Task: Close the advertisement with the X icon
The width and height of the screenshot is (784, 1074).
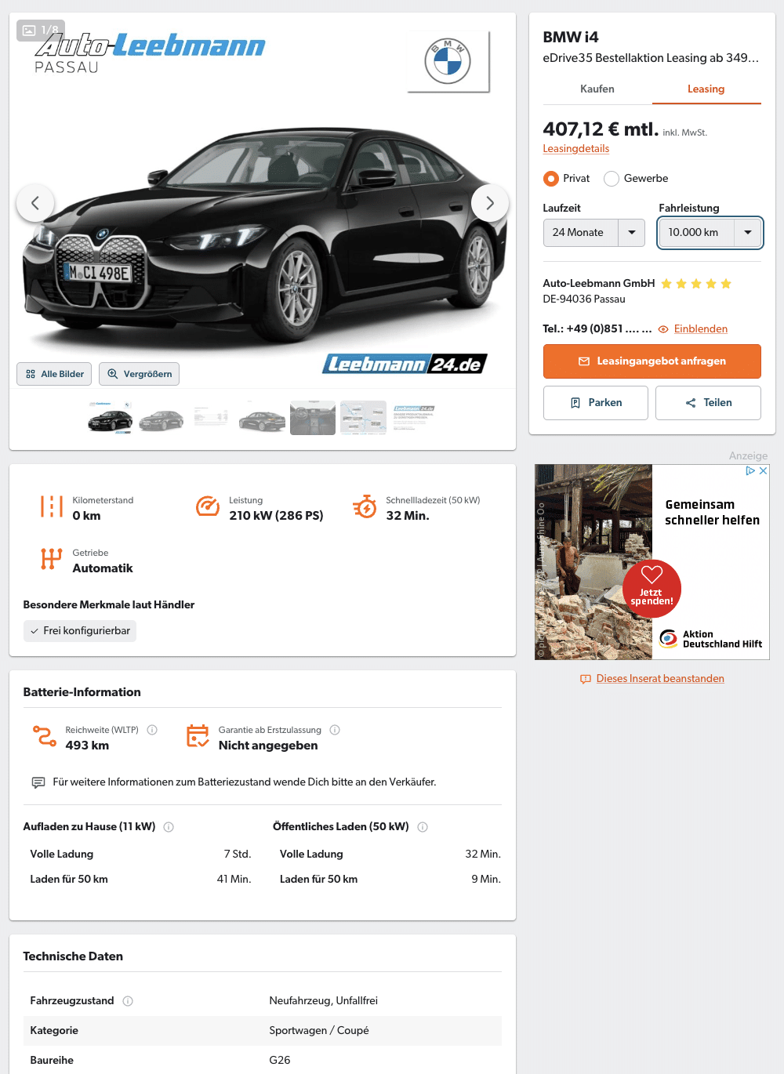Action: pos(763,471)
